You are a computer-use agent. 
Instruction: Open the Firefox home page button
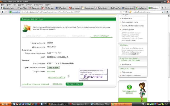[167, 12]
